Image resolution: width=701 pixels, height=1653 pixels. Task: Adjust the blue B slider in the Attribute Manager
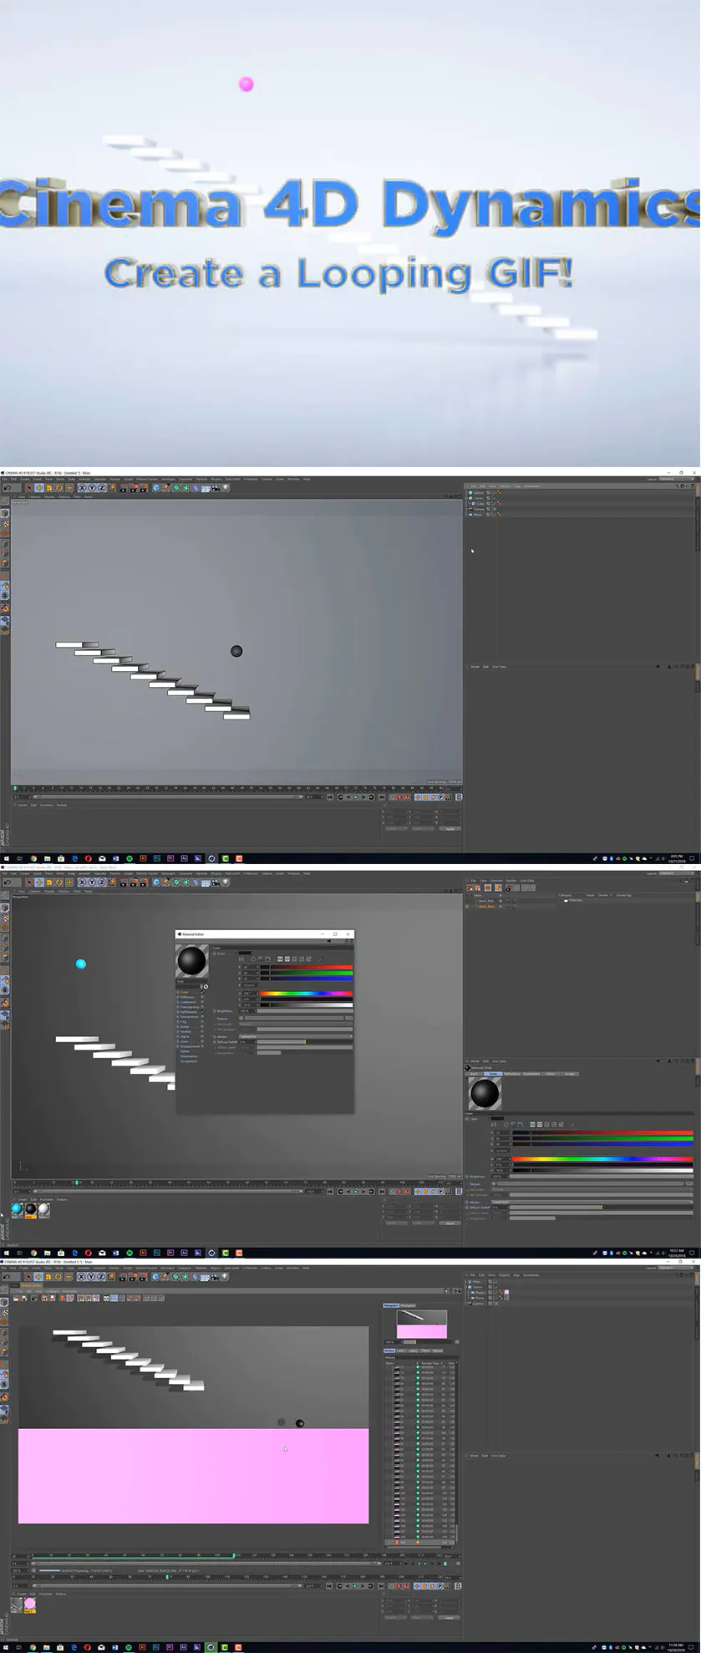(x=602, y=1144)
